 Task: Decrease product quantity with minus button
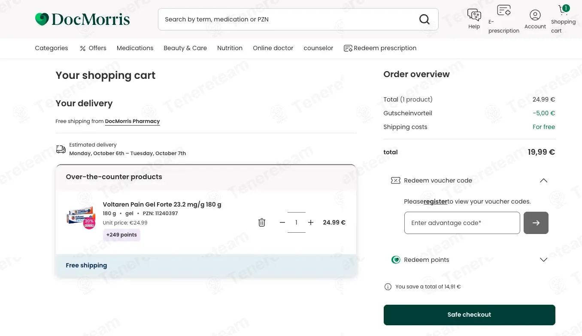point(282,222)
